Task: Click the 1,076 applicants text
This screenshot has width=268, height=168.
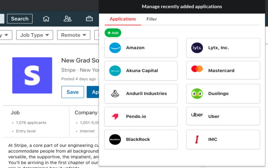Action: point(31,123)
